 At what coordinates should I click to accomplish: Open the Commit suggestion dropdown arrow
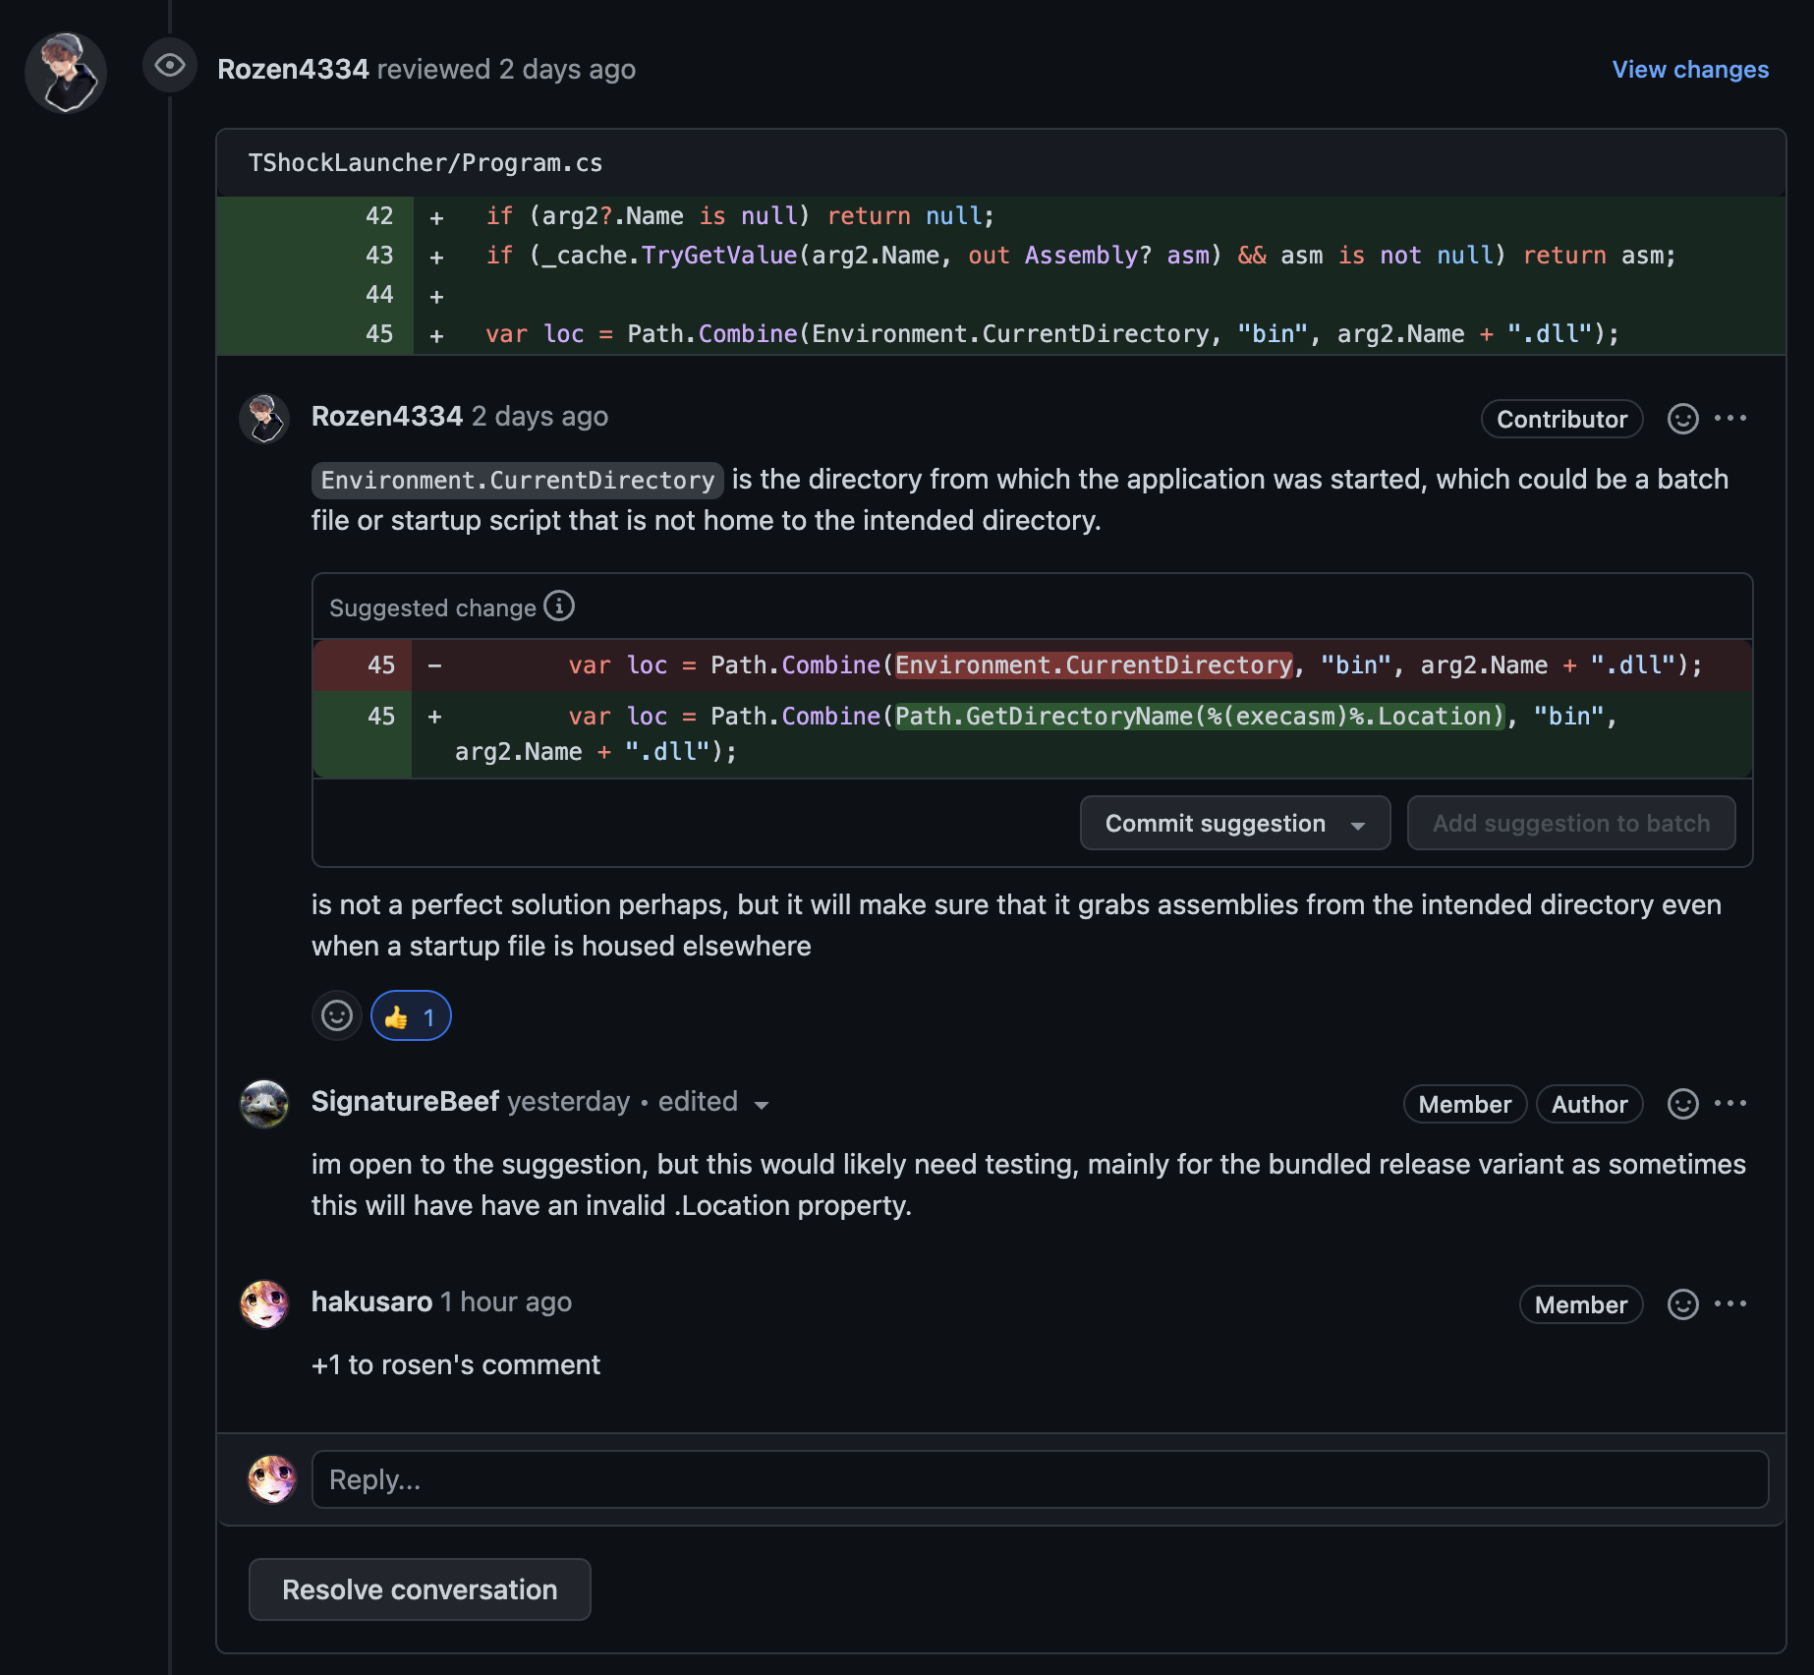[x=1358, y=824]
